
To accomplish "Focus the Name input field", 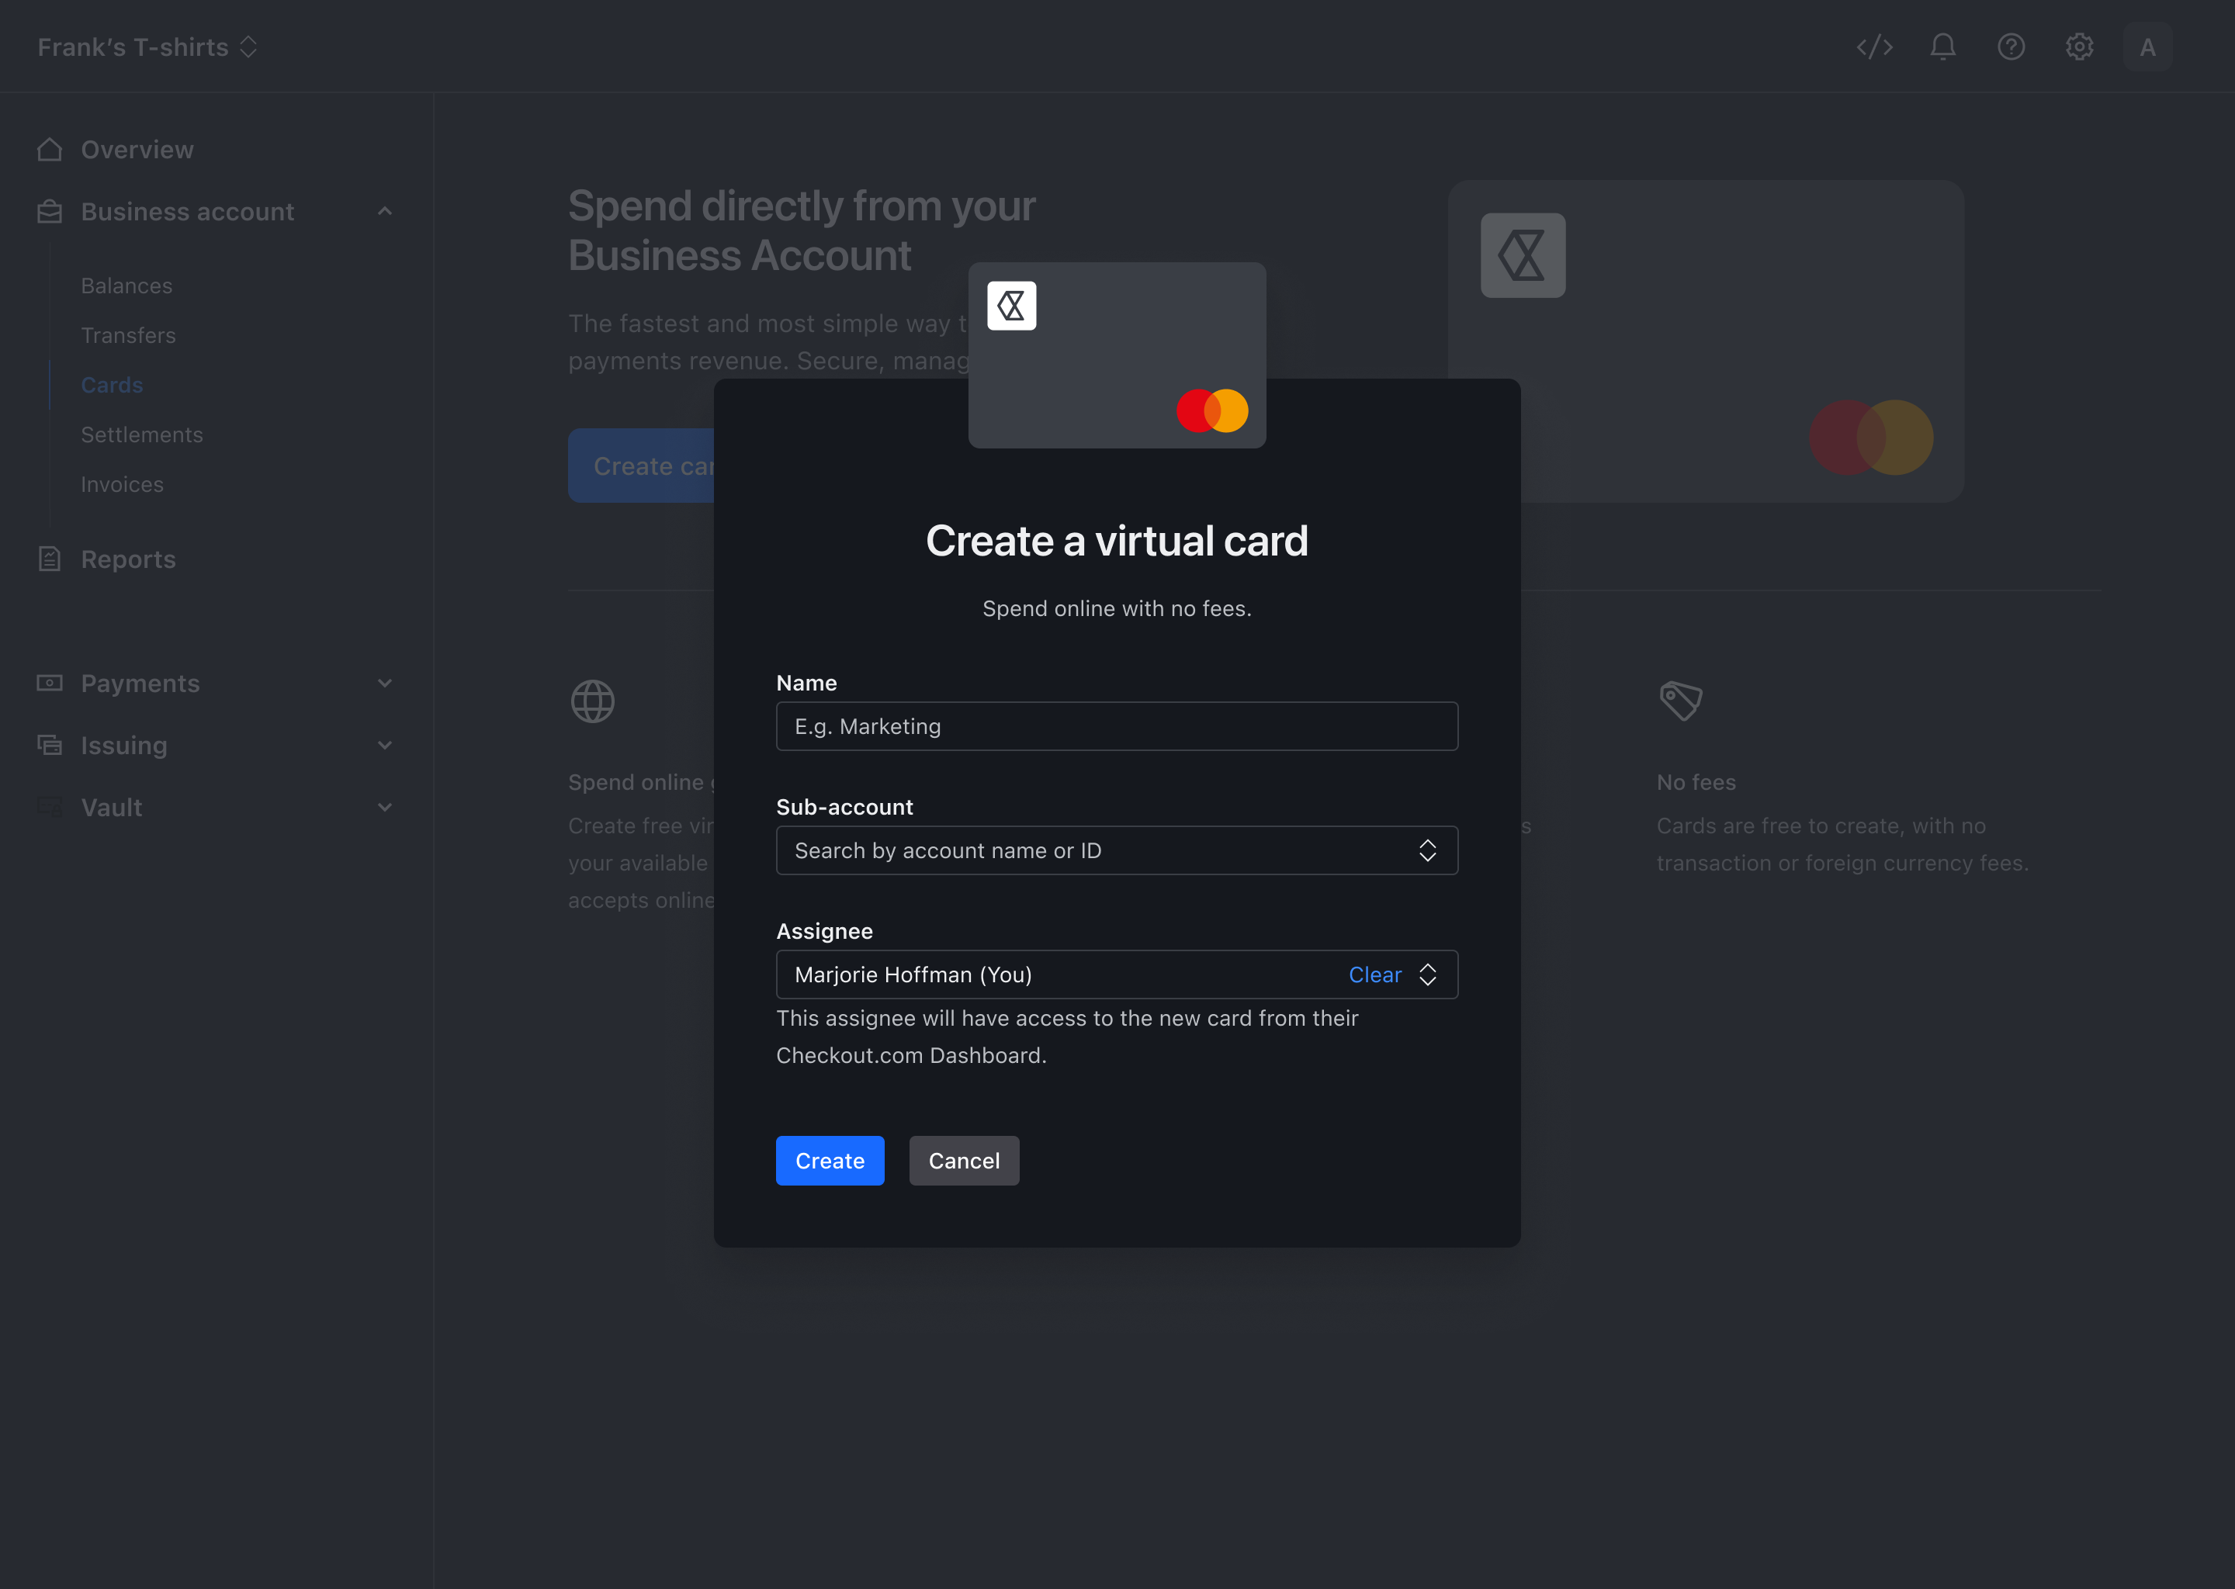I will (x=1117, y=726).
